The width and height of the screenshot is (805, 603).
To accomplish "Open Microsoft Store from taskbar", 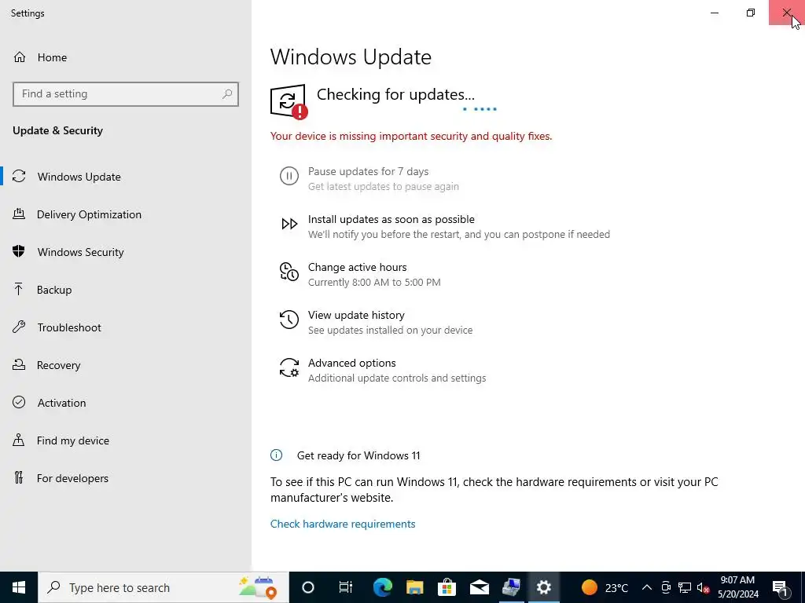I will pos(447,587).
